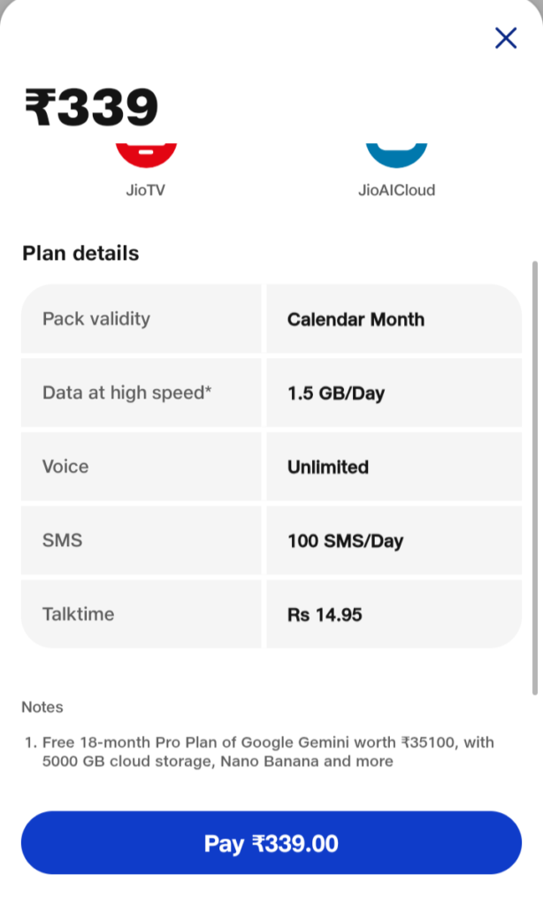
Task: Tap the Calendar Month validity value
Action: 356,320
